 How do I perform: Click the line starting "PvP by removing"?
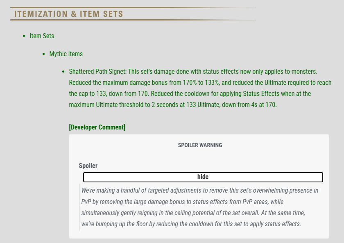click(182, 202)
